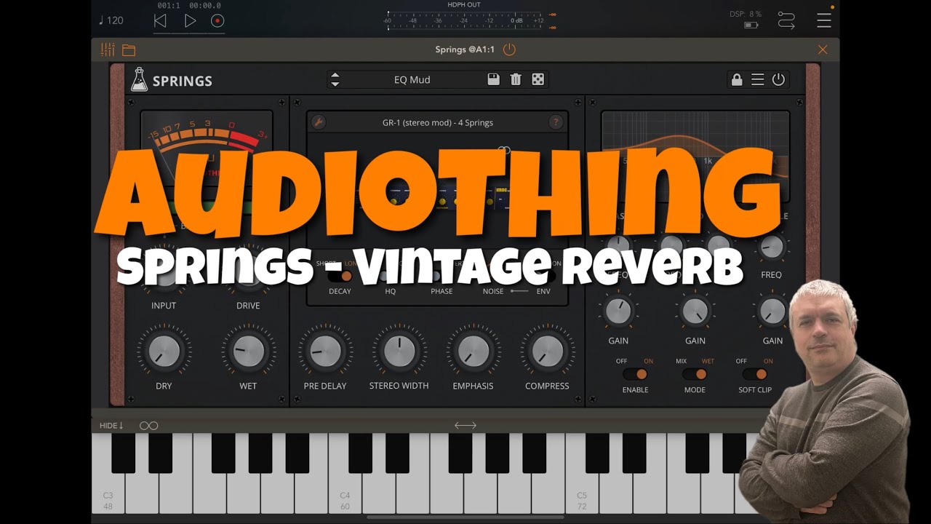Open the wrench settings icon
The width and height of the screenshot is (931, 524).
319,122
